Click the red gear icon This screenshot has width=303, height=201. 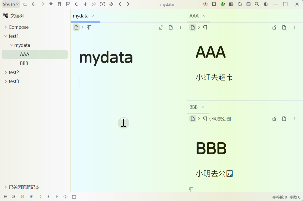(x=205, y=4)
